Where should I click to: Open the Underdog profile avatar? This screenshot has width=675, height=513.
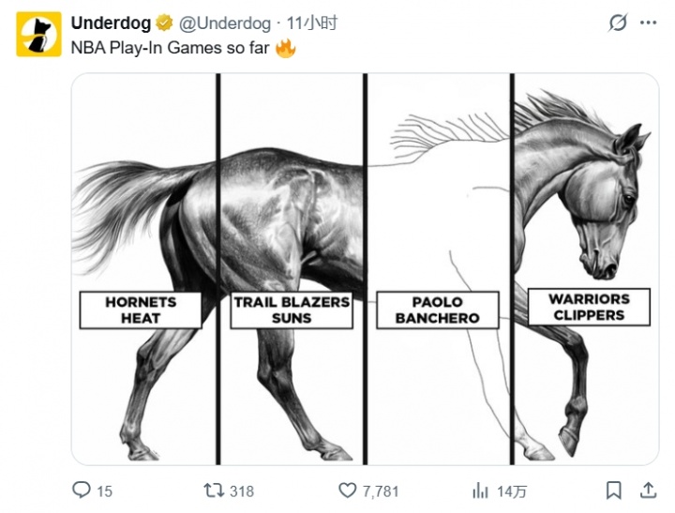tap(38, 34)
